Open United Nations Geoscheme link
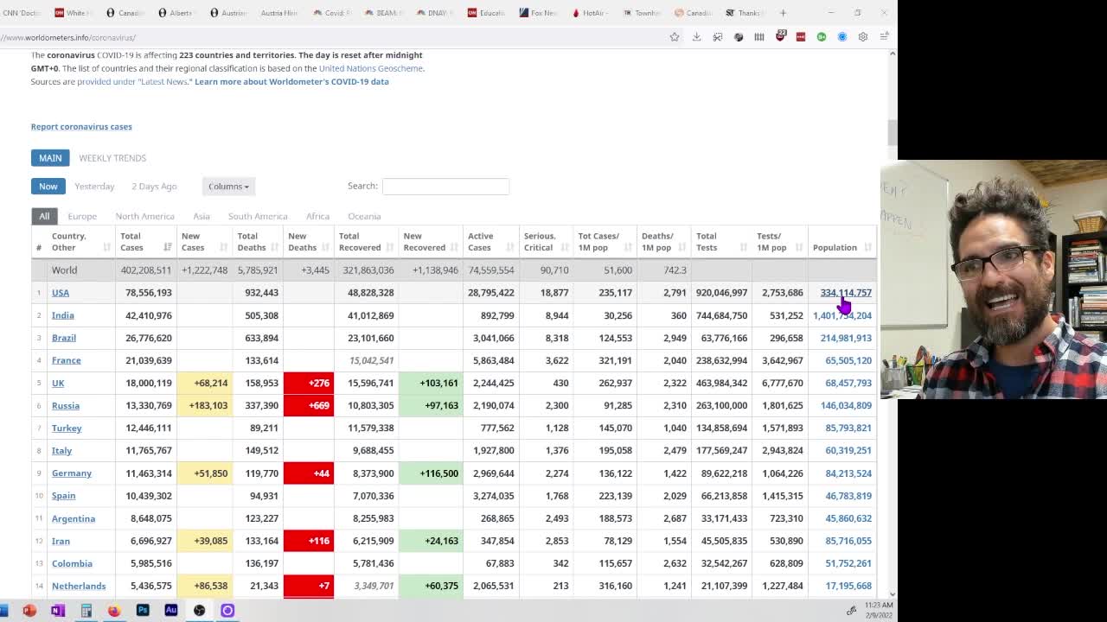The width and height of the screenshot is (1107, 622). [371, 68]
